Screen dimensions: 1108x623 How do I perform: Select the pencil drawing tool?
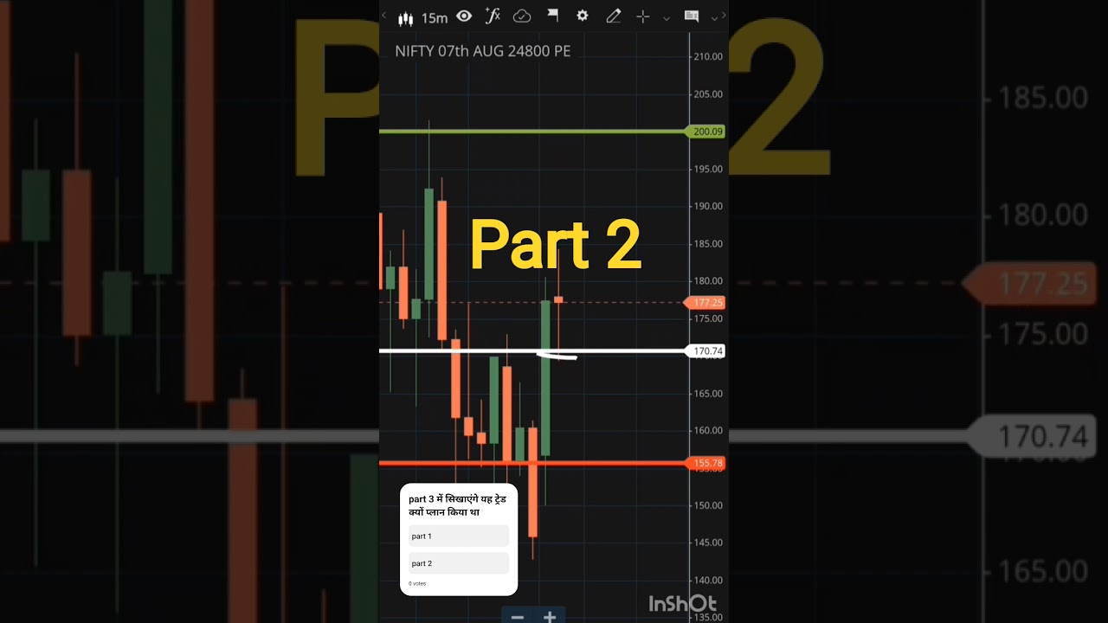[x=614, y=16]
